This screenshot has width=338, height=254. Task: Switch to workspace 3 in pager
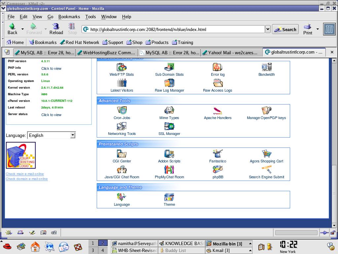pos(93,250)
